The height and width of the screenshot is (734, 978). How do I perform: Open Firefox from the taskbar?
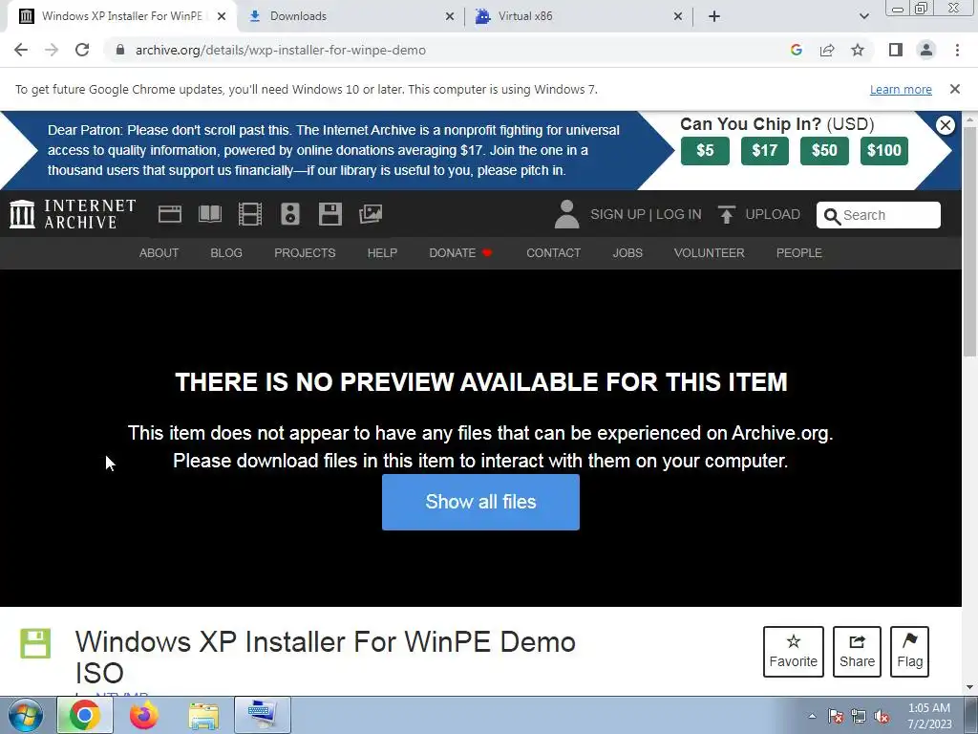point(144,715)
